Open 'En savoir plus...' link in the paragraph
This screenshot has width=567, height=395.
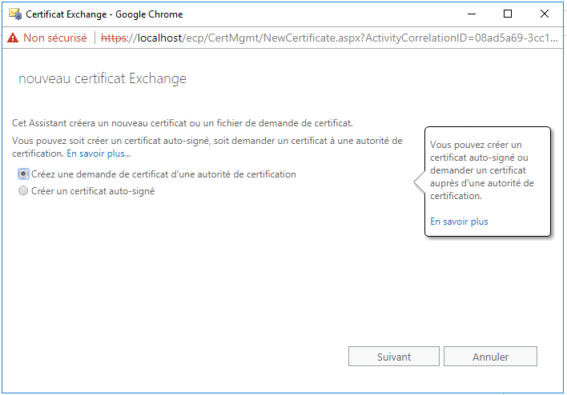[x=99, y=154]
